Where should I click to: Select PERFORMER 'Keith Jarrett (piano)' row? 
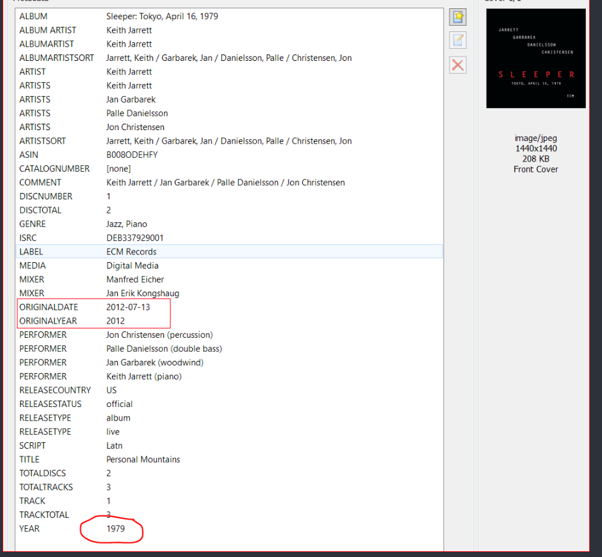click(x=229, y=376)
